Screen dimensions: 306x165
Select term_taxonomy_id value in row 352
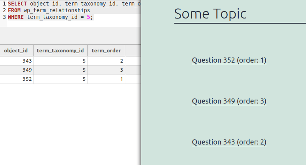[60, 79]
